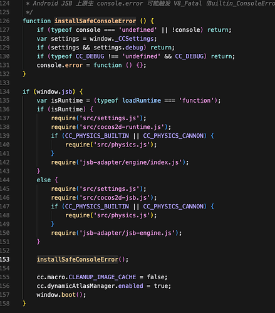Click the 'jsb-adapter/engine/index.js' string
The width and height of the screenshot is (275, 313).
(131, 162)
